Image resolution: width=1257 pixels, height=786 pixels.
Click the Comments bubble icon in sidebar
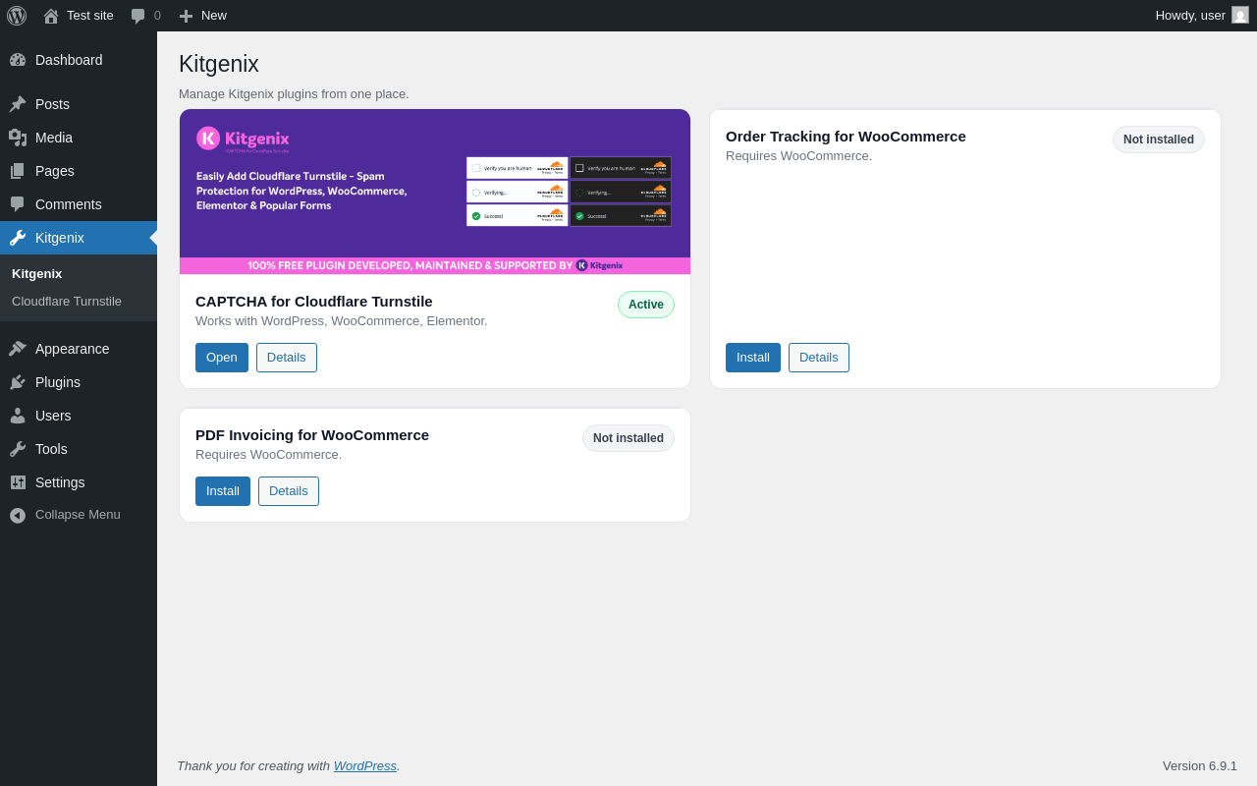[x=18, y=204]
